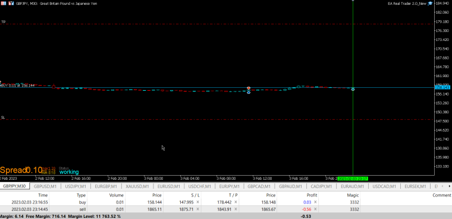
Task: Remove take profit on the sell order
Action: (236, 210)
